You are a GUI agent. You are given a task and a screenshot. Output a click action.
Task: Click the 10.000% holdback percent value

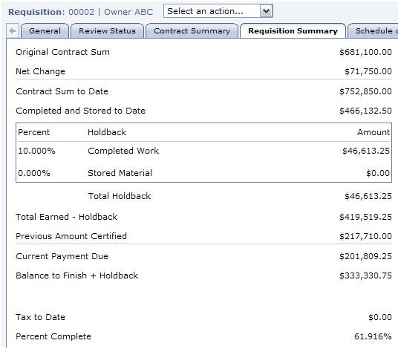36,151
